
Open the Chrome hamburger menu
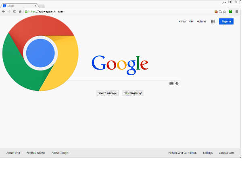pyautogui.click(x=236, y=12)
